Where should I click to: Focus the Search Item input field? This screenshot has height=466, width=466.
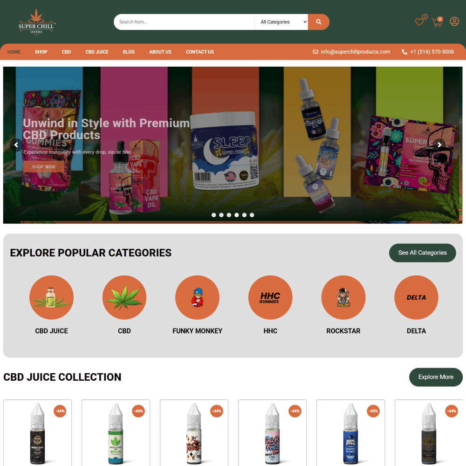click(x=184, y=22)
